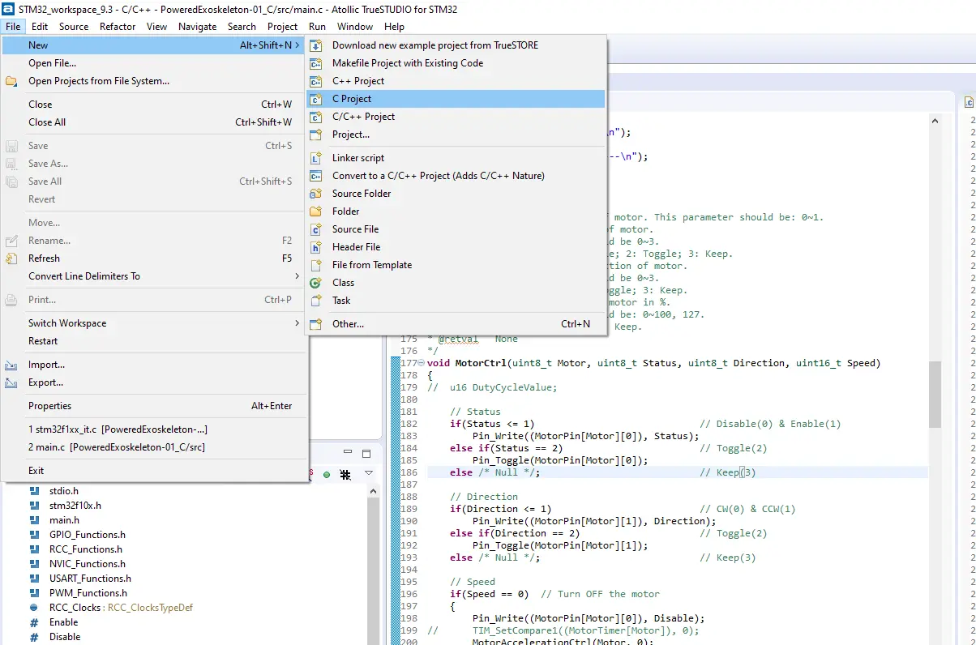The image size is (976, 645).
Task: Select RCC_Clocks : RCC_ClocksTypeDef in Outline
Action: pos(122,608)
